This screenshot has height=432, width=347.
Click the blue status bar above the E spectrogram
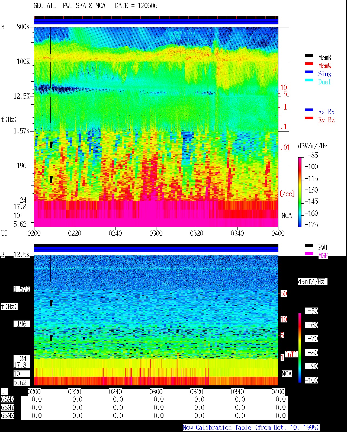click(x=156, y=21)
